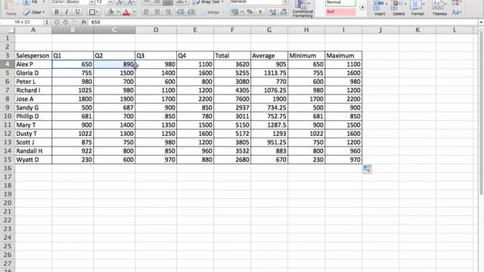The height and width of the screenshot is (272, 484).
Task: Open the font name dropdown
Action: point(92,2)
